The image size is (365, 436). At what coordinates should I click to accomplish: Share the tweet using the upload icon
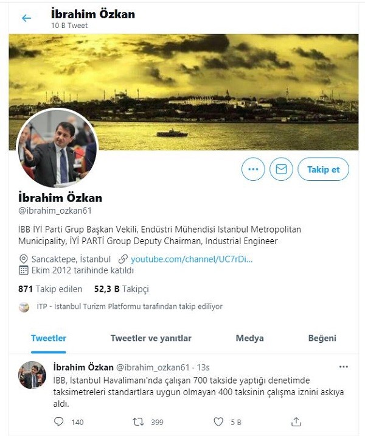point(296,422)
